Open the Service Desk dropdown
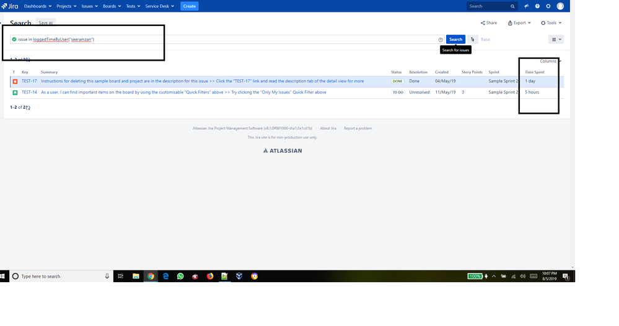 click(x=159, y=6)
